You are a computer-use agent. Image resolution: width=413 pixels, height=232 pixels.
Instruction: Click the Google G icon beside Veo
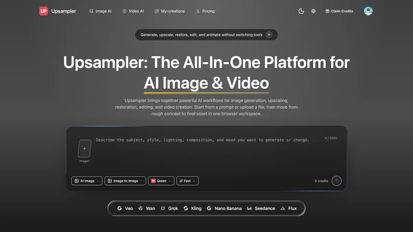click(x=119, y=208)
